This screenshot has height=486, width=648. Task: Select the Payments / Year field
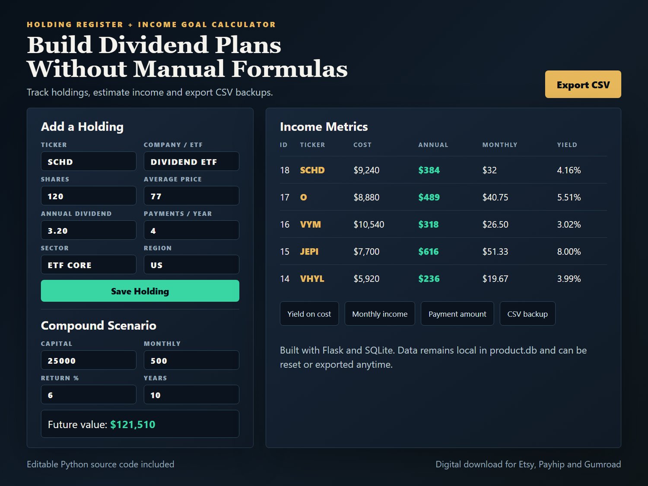191,230
